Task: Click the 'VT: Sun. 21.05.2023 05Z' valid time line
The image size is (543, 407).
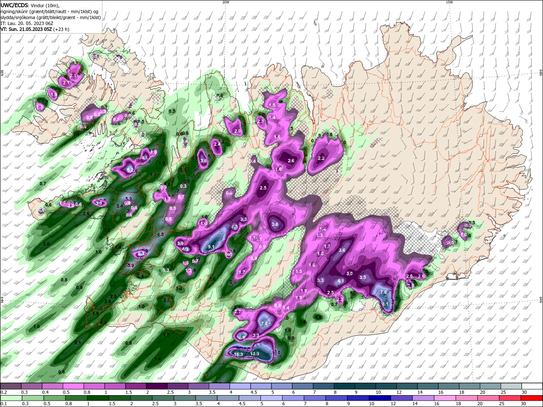Action: [34, 29]
